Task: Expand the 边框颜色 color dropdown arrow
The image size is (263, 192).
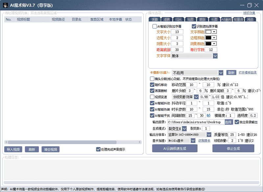Action: [x=214, y=38]
